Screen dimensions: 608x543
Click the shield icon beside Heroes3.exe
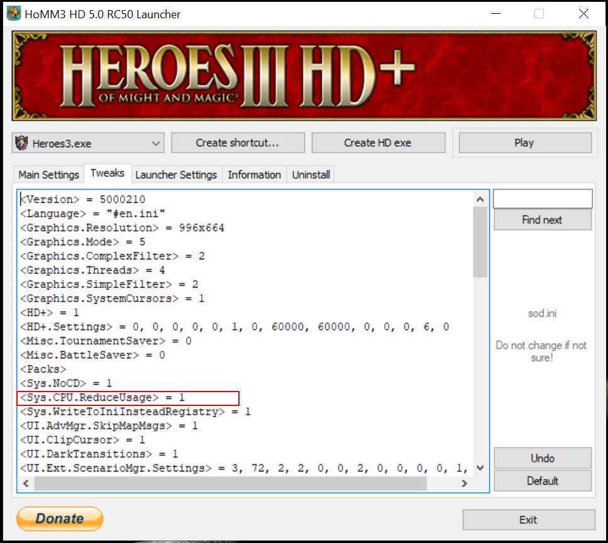point(22,143)
